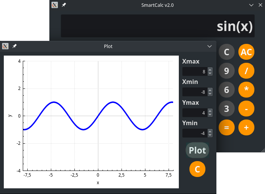Image resolution: width=265 pixels, height=194 pixels.
Task: Close the SmartCalc window
Action: [260, 5]
